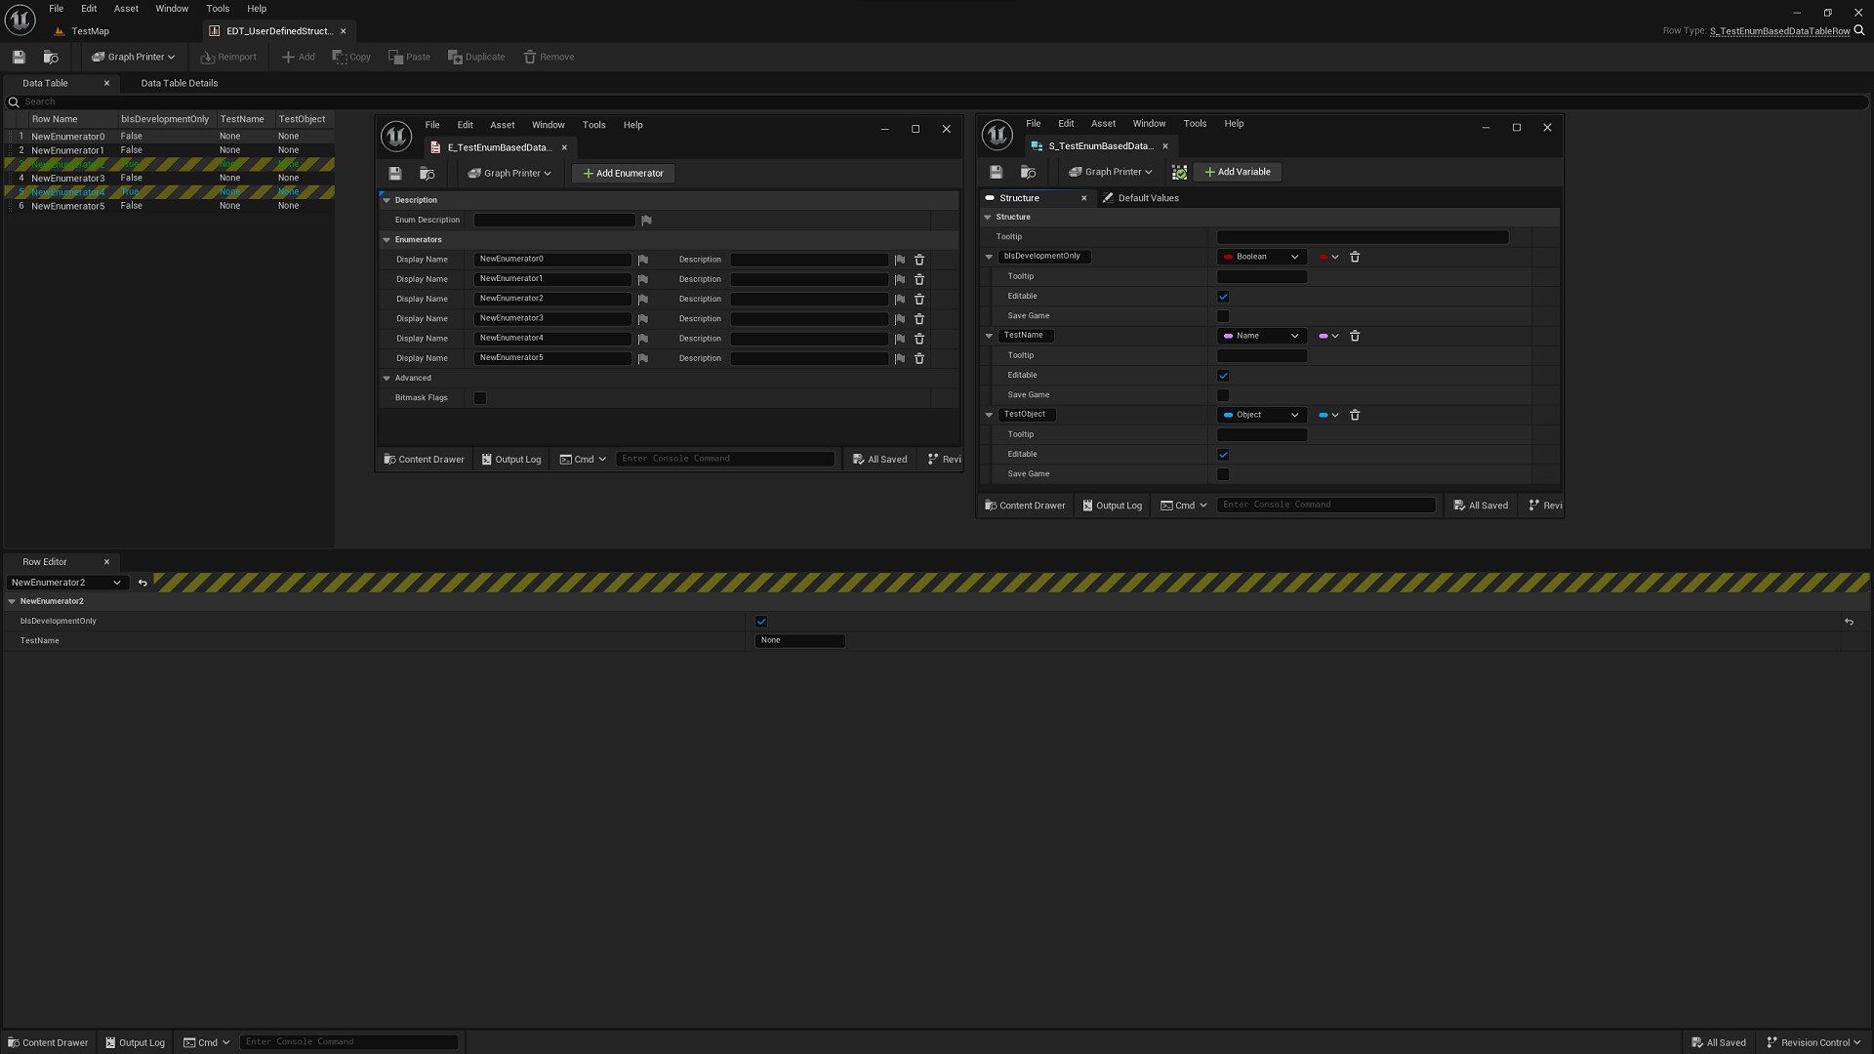Open the NewEnumerator2 row selector dropdown
1874x1054 pixels.
(x=65, y=583)
